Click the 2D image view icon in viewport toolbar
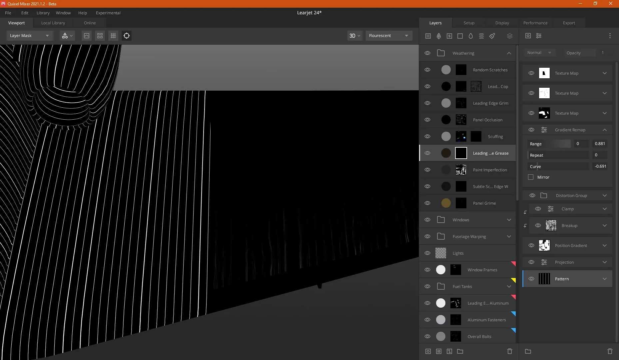This screenshot has height=360, width=619. pos(87,36)
